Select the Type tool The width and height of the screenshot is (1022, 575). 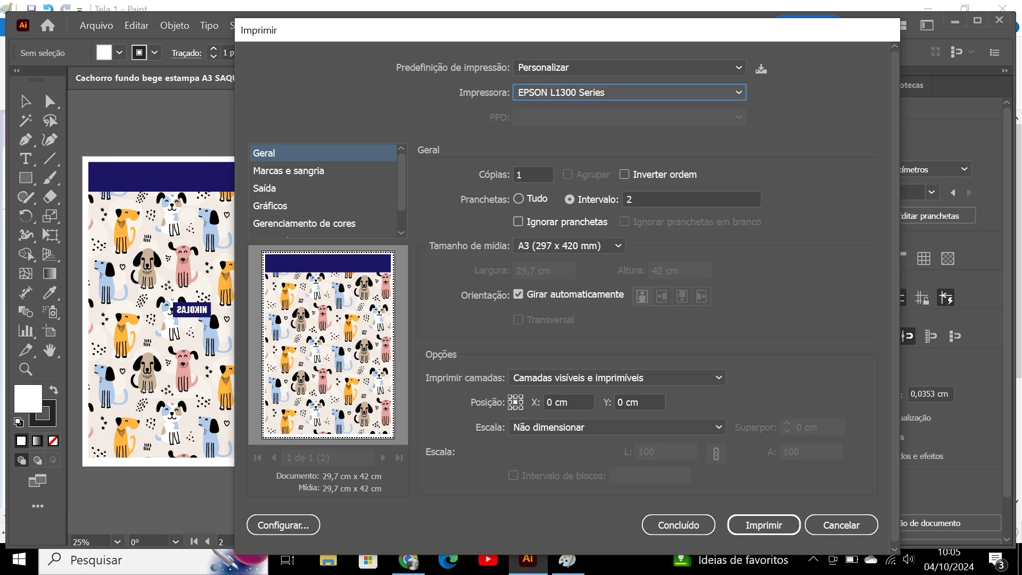(x=25, y=159)
